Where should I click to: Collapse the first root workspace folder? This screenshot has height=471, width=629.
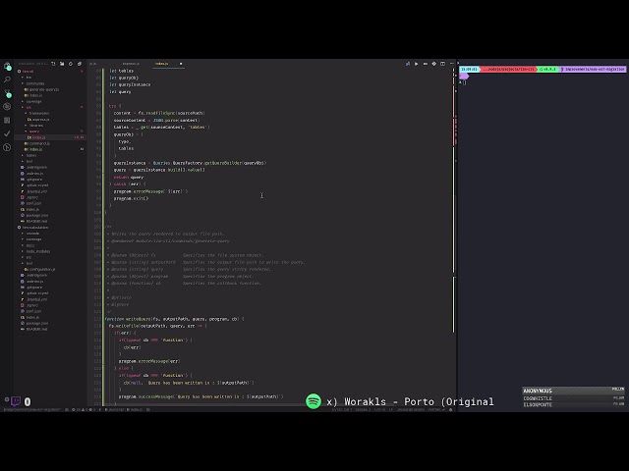[x=28, y=72]
